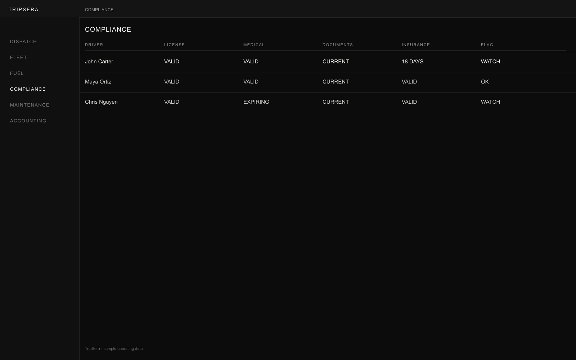Viewport: 576px width, 360px height.
Task: Click Maya Ortiz's medical VALID cell
Action: pyautogui.click(x=251, y=82)
